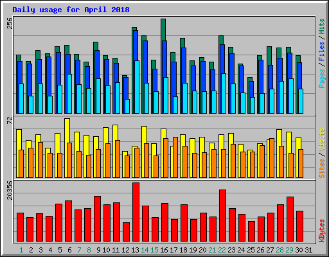Screen dimensions: 329x257
Task: Click the red KBytes bar for day 29
Action: (290, 219)
